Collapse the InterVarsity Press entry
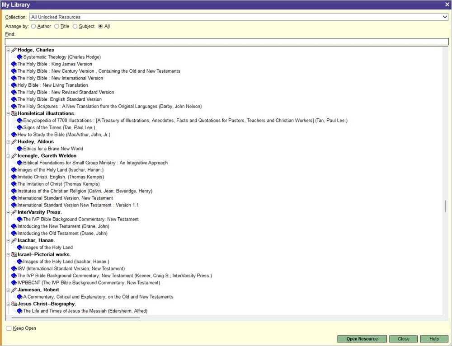 tap(8, 212)
